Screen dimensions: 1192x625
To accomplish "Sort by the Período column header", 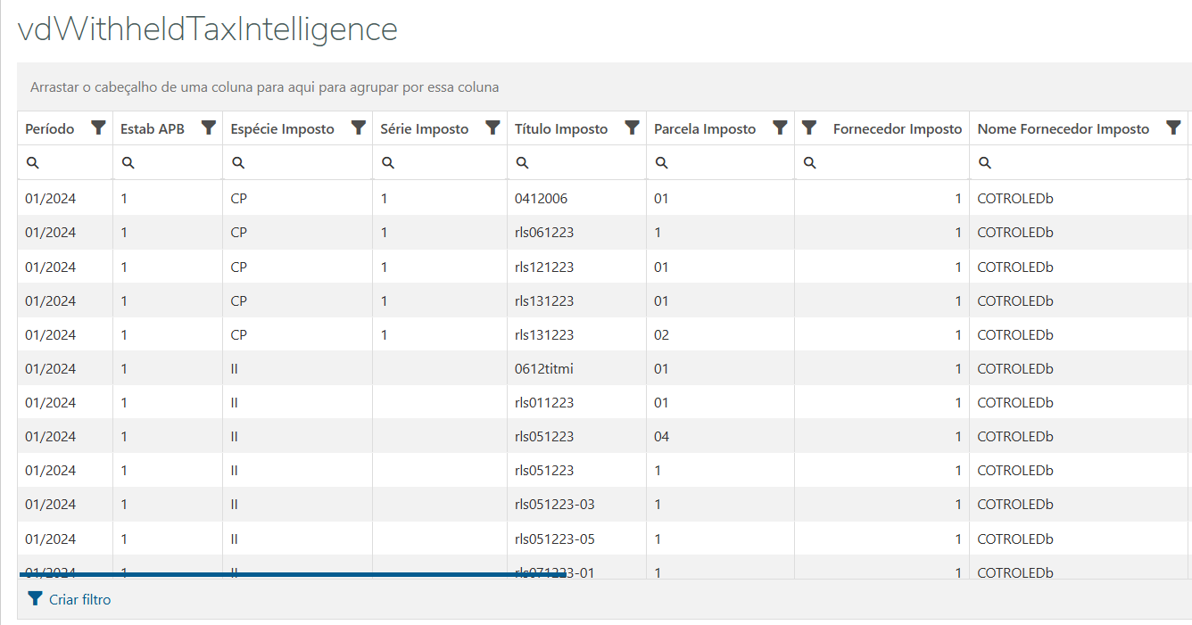I will (x=50, y=129).
